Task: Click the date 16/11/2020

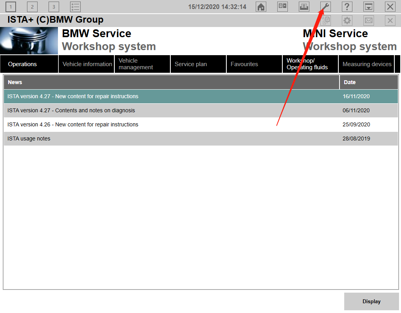Action: pos(356,96)
